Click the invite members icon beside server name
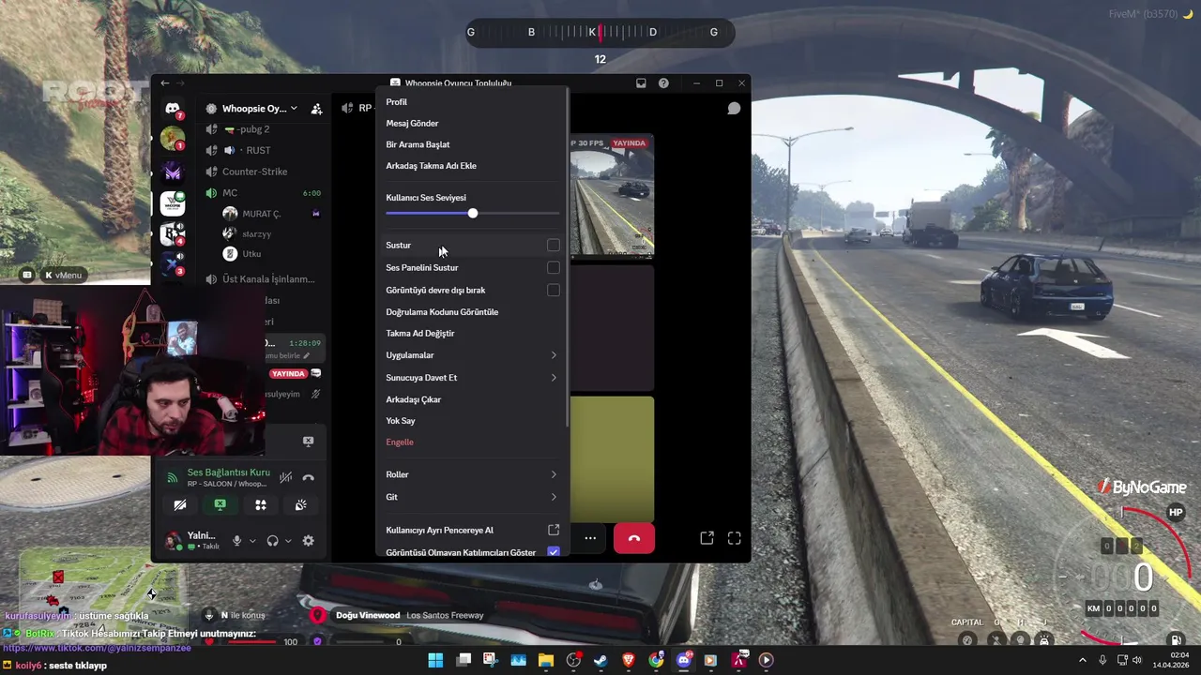This screenshot has width=1201, height=675. point(317,109)
